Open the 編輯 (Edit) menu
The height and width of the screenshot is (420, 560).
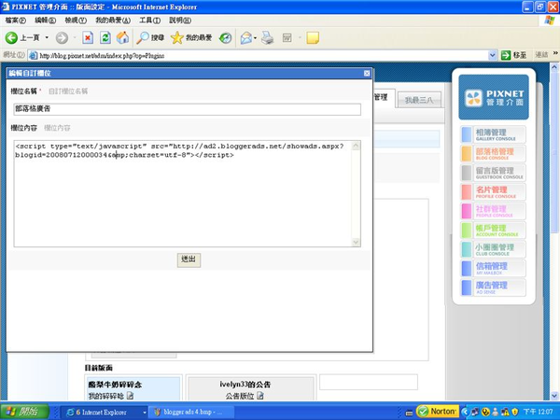pyautogui.click(x=45, y=21)
